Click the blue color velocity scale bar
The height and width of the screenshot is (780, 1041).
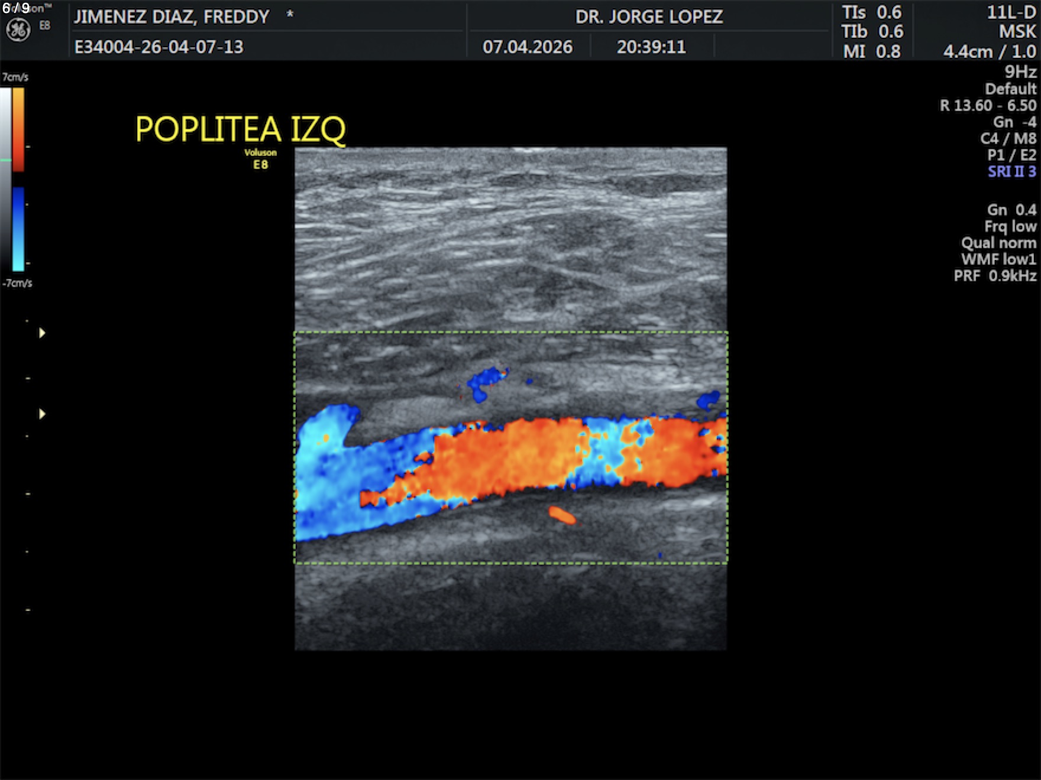tap(18, 229)
